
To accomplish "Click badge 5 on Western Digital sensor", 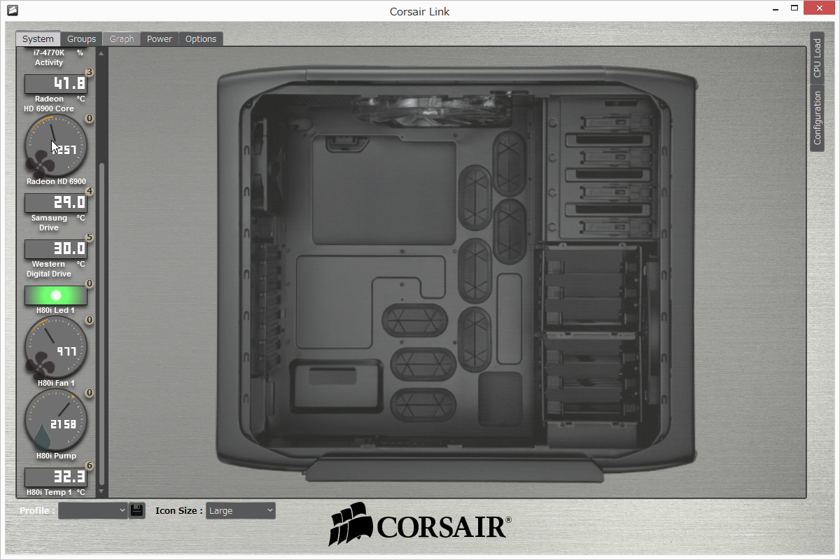I will pos(89,237).
